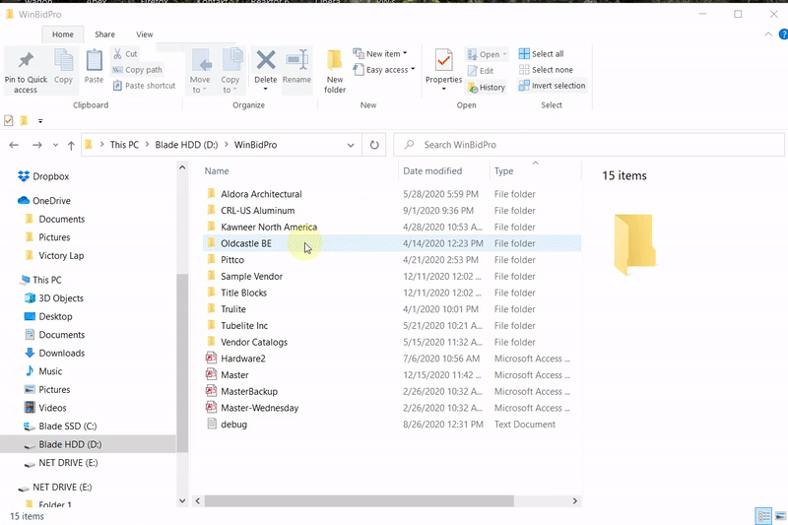Click the folder preview thumbnail
This screenshot has width=788, height=525.
click(x=634, y=244)
